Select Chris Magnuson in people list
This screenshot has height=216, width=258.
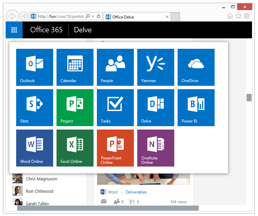coord(41,179)
